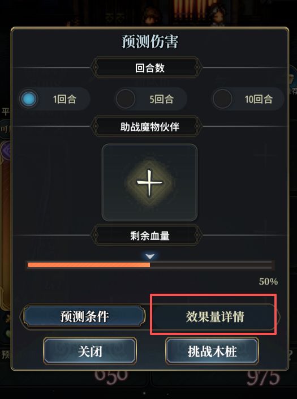Click the 975 value below the dialog
The image size is (297, 399).
point(263,377)
